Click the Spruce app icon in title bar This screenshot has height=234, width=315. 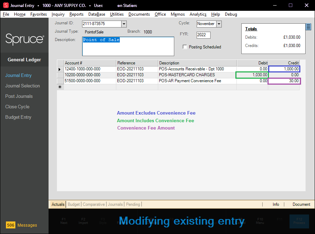tap(6, 6)
